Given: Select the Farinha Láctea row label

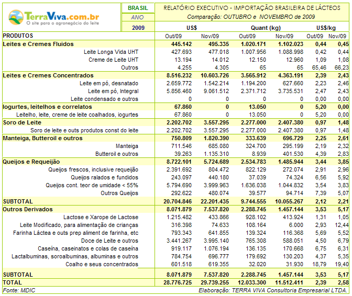Looking at the screenshot, I should [x=75, y=233].
